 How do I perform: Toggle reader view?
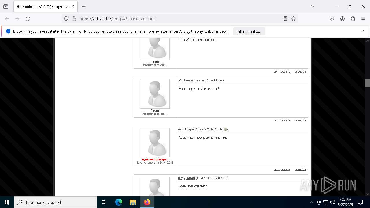285,19
